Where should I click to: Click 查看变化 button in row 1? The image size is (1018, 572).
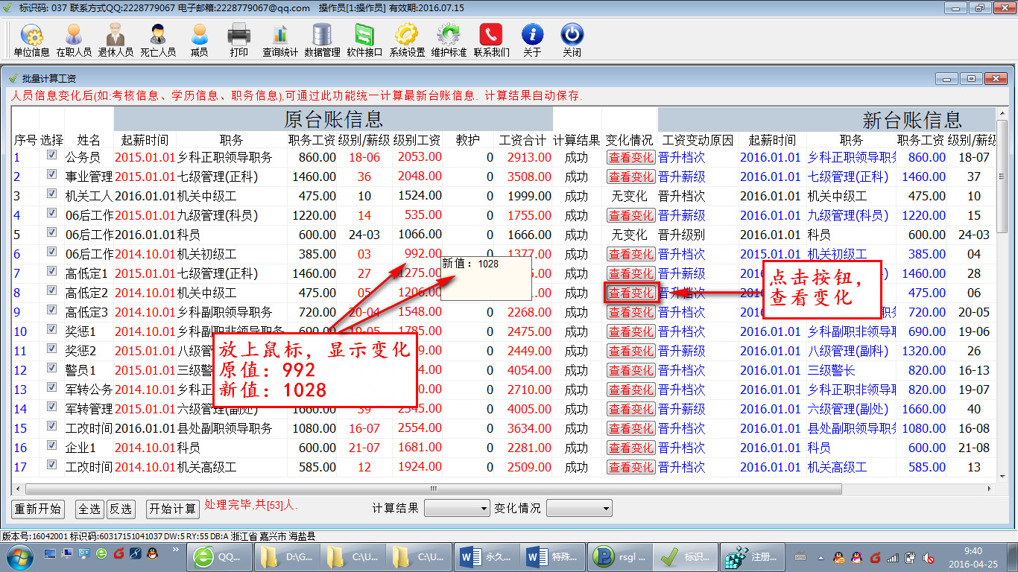pos(630,157)
